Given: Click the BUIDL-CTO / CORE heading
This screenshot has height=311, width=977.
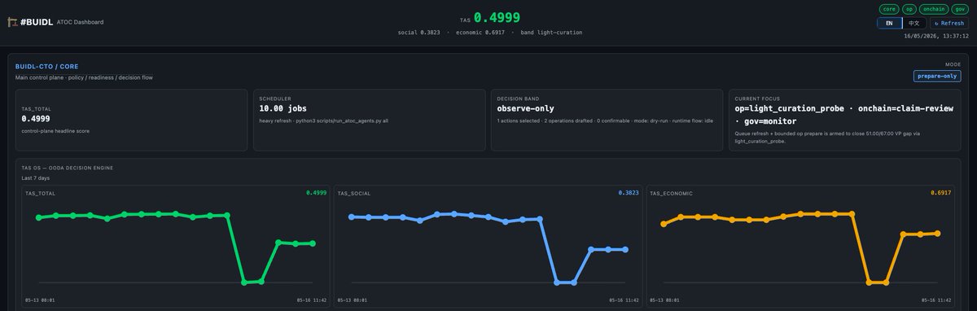Looking at the screenshot, I should tap(46, 66).
